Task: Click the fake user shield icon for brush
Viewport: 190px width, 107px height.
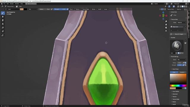Action: [179, 53]
